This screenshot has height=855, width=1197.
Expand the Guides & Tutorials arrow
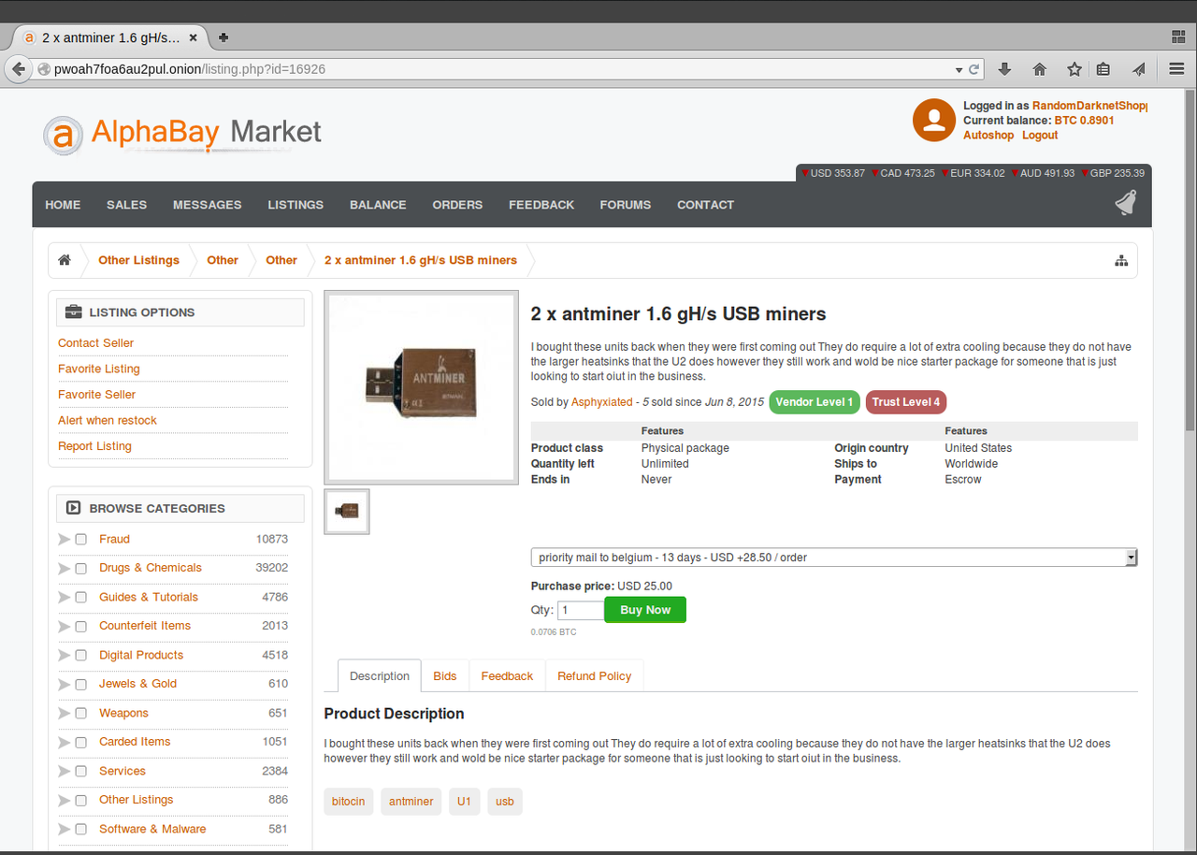click(x=64, y=598)
